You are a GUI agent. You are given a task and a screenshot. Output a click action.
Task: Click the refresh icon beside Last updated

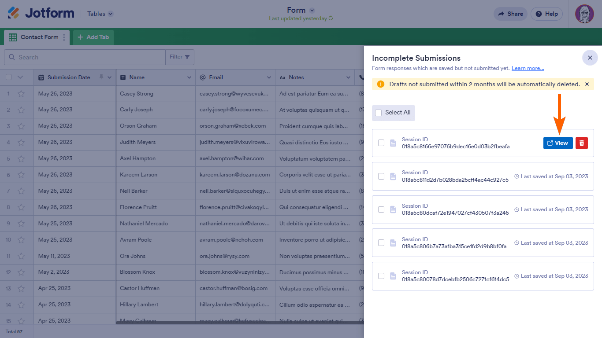coord(331,18)
